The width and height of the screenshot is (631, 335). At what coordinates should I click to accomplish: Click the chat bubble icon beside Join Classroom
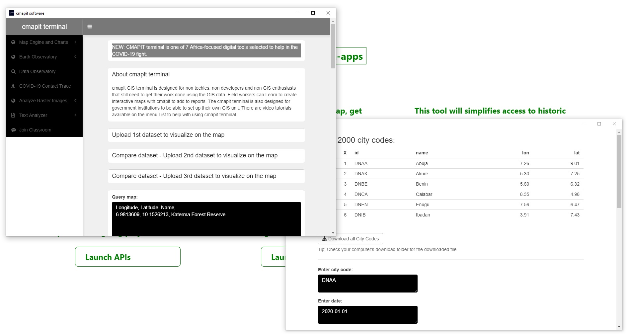coord(13,130)
